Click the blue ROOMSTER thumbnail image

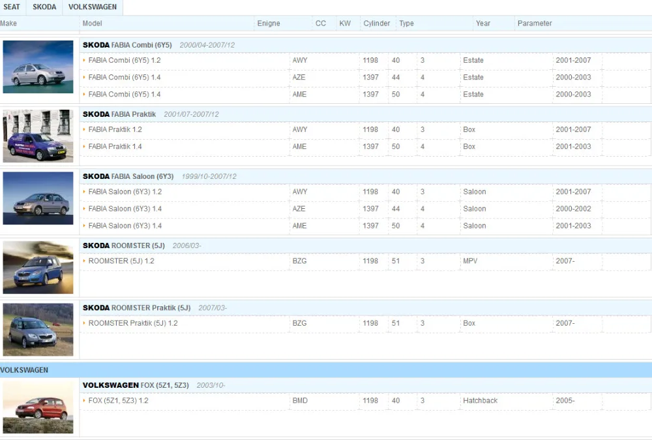pyautogui.click(x=38, y=267)
